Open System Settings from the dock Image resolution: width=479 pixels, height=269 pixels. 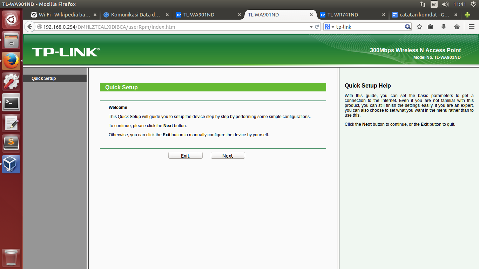tap(12, 82)
